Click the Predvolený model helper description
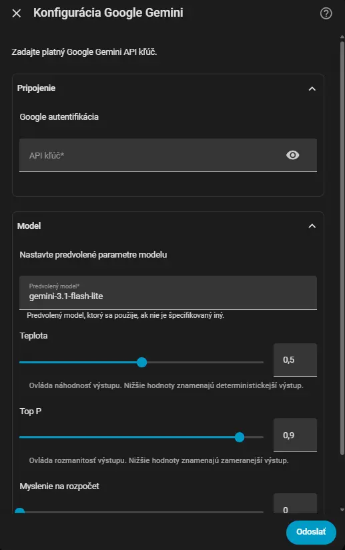This screenshot has height=550, width=345. [x=125, y=315]
